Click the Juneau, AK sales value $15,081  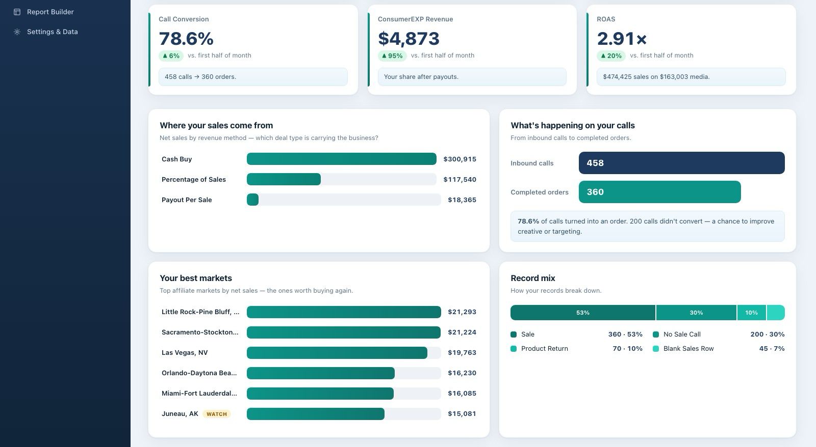[462, 413]
